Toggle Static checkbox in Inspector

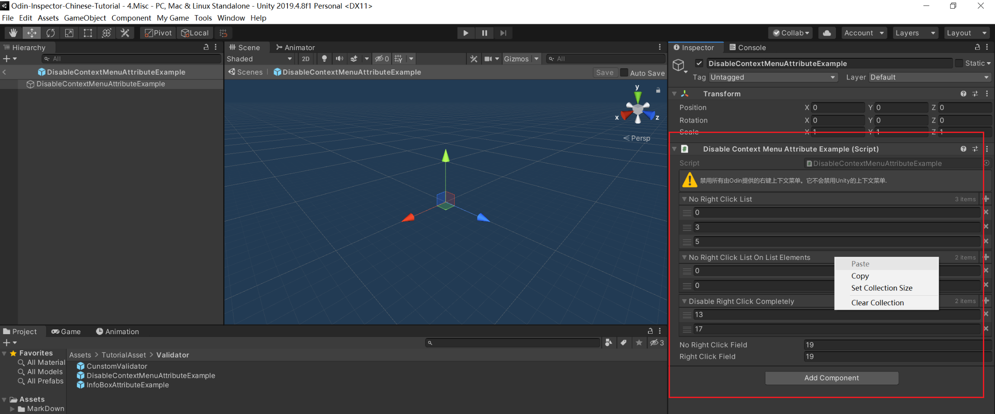(x=959, y=63)
